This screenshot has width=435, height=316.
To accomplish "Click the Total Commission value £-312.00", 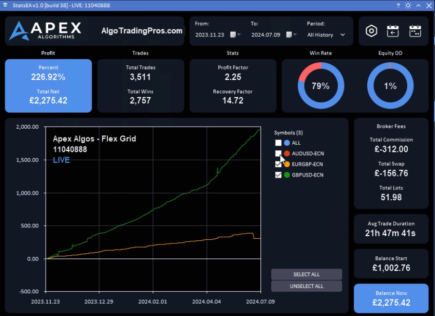I will coord(391,149).
